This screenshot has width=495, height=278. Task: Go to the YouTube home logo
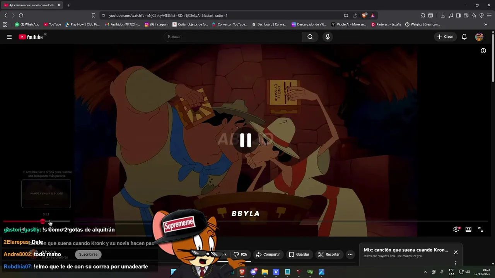pyautogui.click(x=31, y=37)
